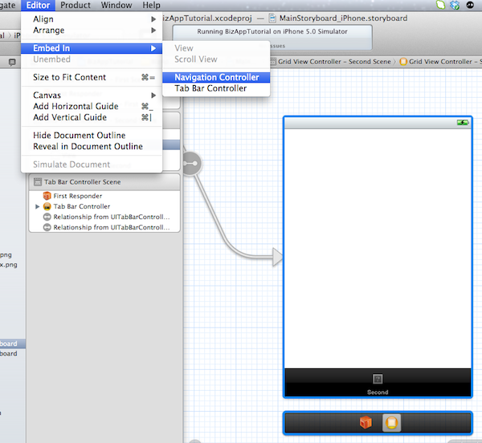
Task: Click the Tab Bar Controller Scene header
Action: click(104, 182)
